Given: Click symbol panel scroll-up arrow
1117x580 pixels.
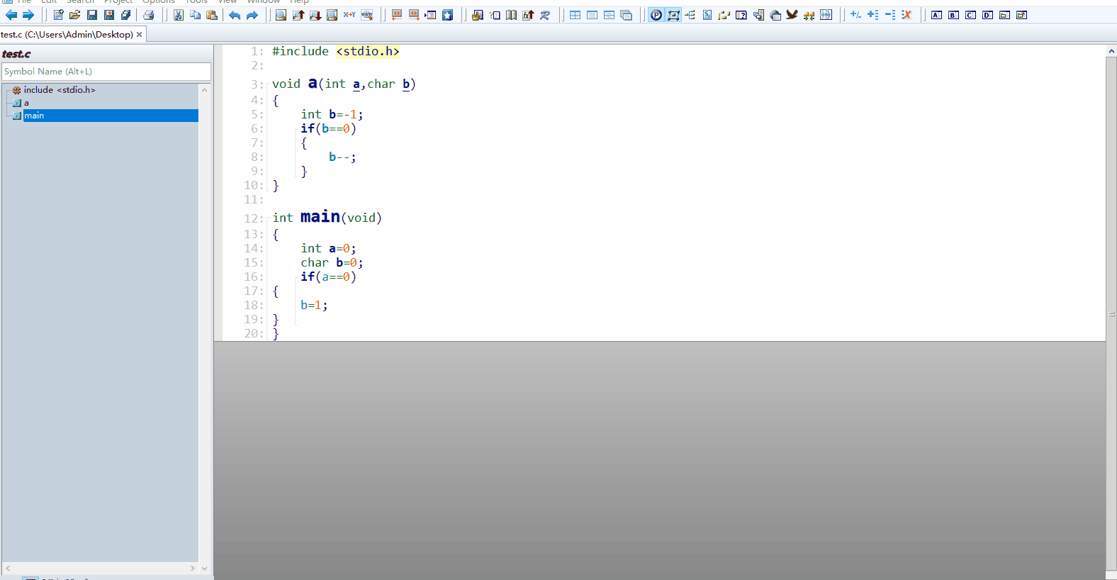Looking at the screenshot, I should pyautogui.click(x=204, y=90).
